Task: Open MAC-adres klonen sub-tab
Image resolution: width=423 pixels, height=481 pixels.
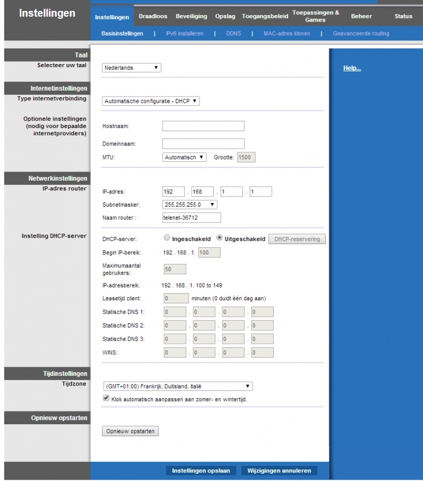Action: point(286,34)
